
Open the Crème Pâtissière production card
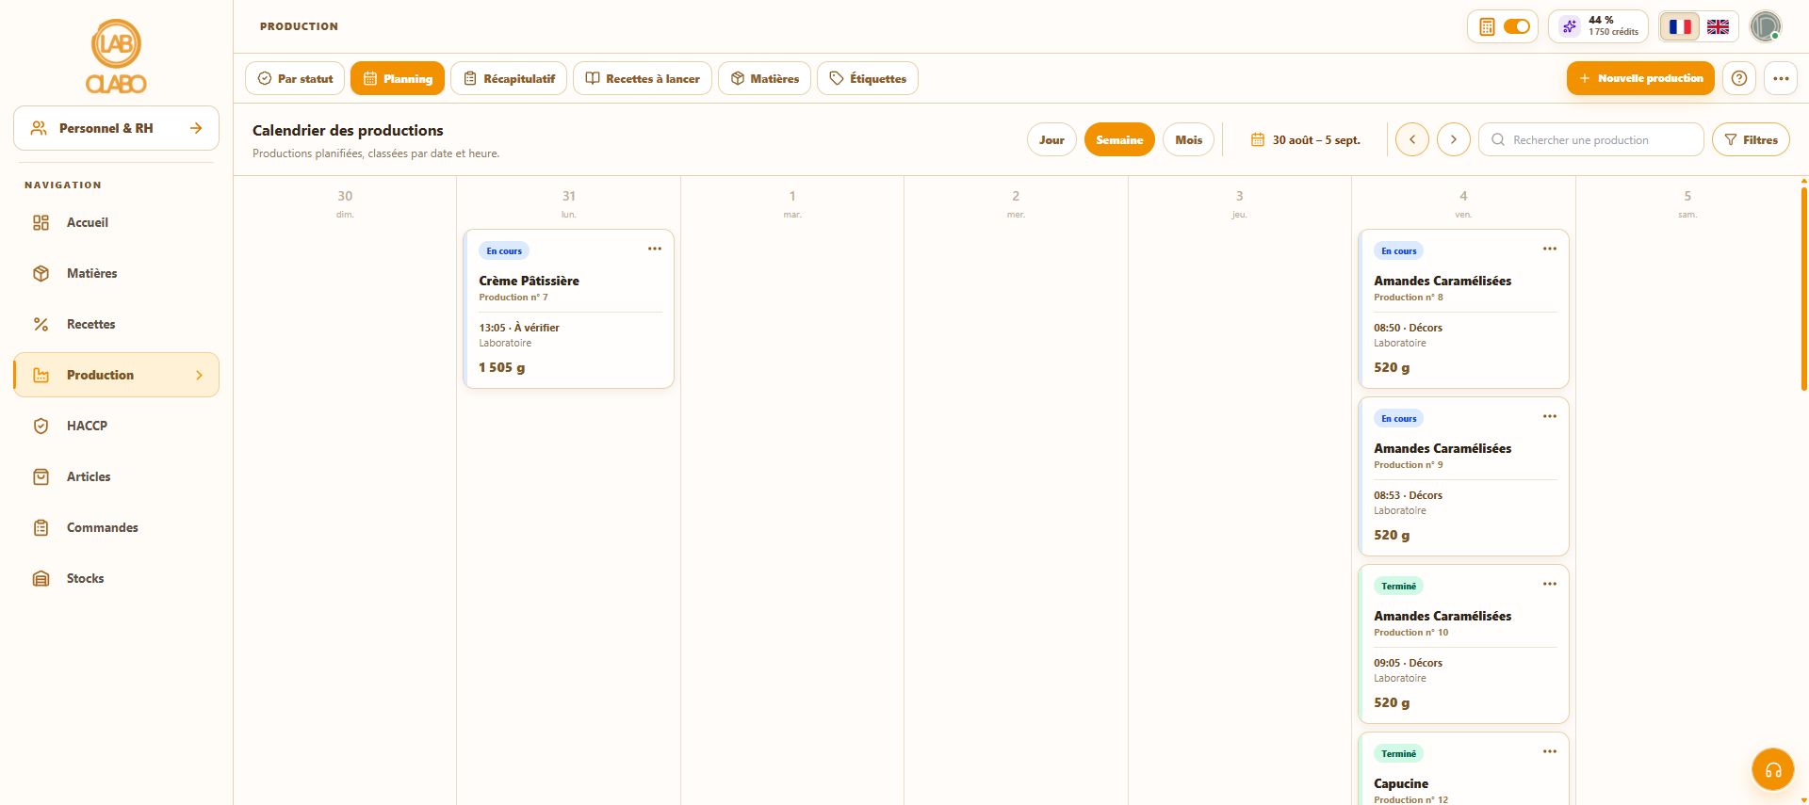[568, 309]
